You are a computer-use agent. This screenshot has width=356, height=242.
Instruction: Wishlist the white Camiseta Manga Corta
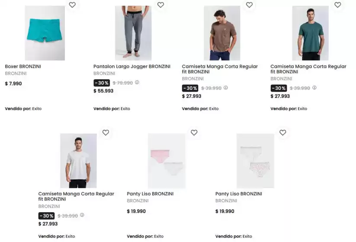coord(106,133)
